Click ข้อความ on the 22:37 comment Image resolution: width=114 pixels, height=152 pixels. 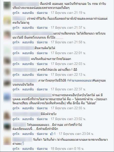pos(42,89)
